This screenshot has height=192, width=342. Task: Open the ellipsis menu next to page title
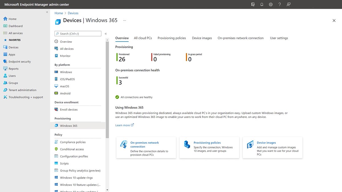coord(125,20)
